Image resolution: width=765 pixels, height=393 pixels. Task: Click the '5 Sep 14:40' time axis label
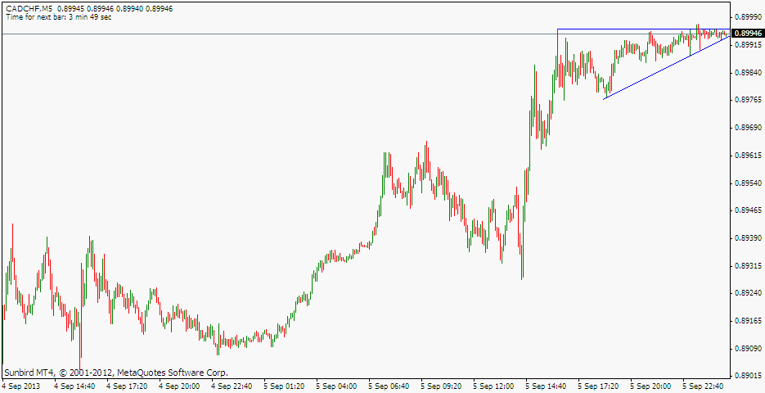point(547,385)
